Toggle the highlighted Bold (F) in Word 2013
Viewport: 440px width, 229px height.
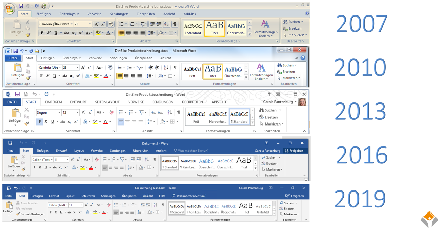40,122
